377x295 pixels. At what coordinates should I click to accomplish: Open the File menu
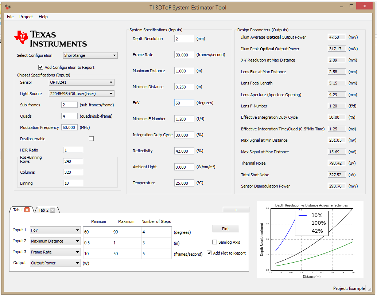pyautogui.click(x=10, y=17)
